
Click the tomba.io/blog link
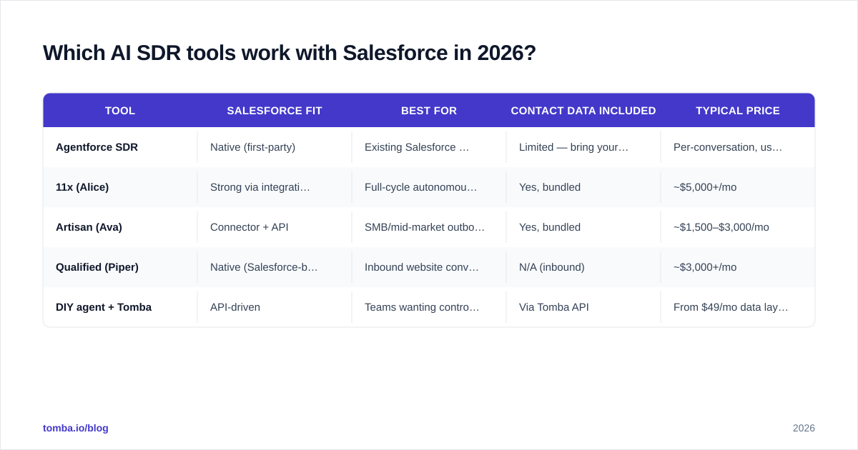pyautogui.click(x=76, y=428)
